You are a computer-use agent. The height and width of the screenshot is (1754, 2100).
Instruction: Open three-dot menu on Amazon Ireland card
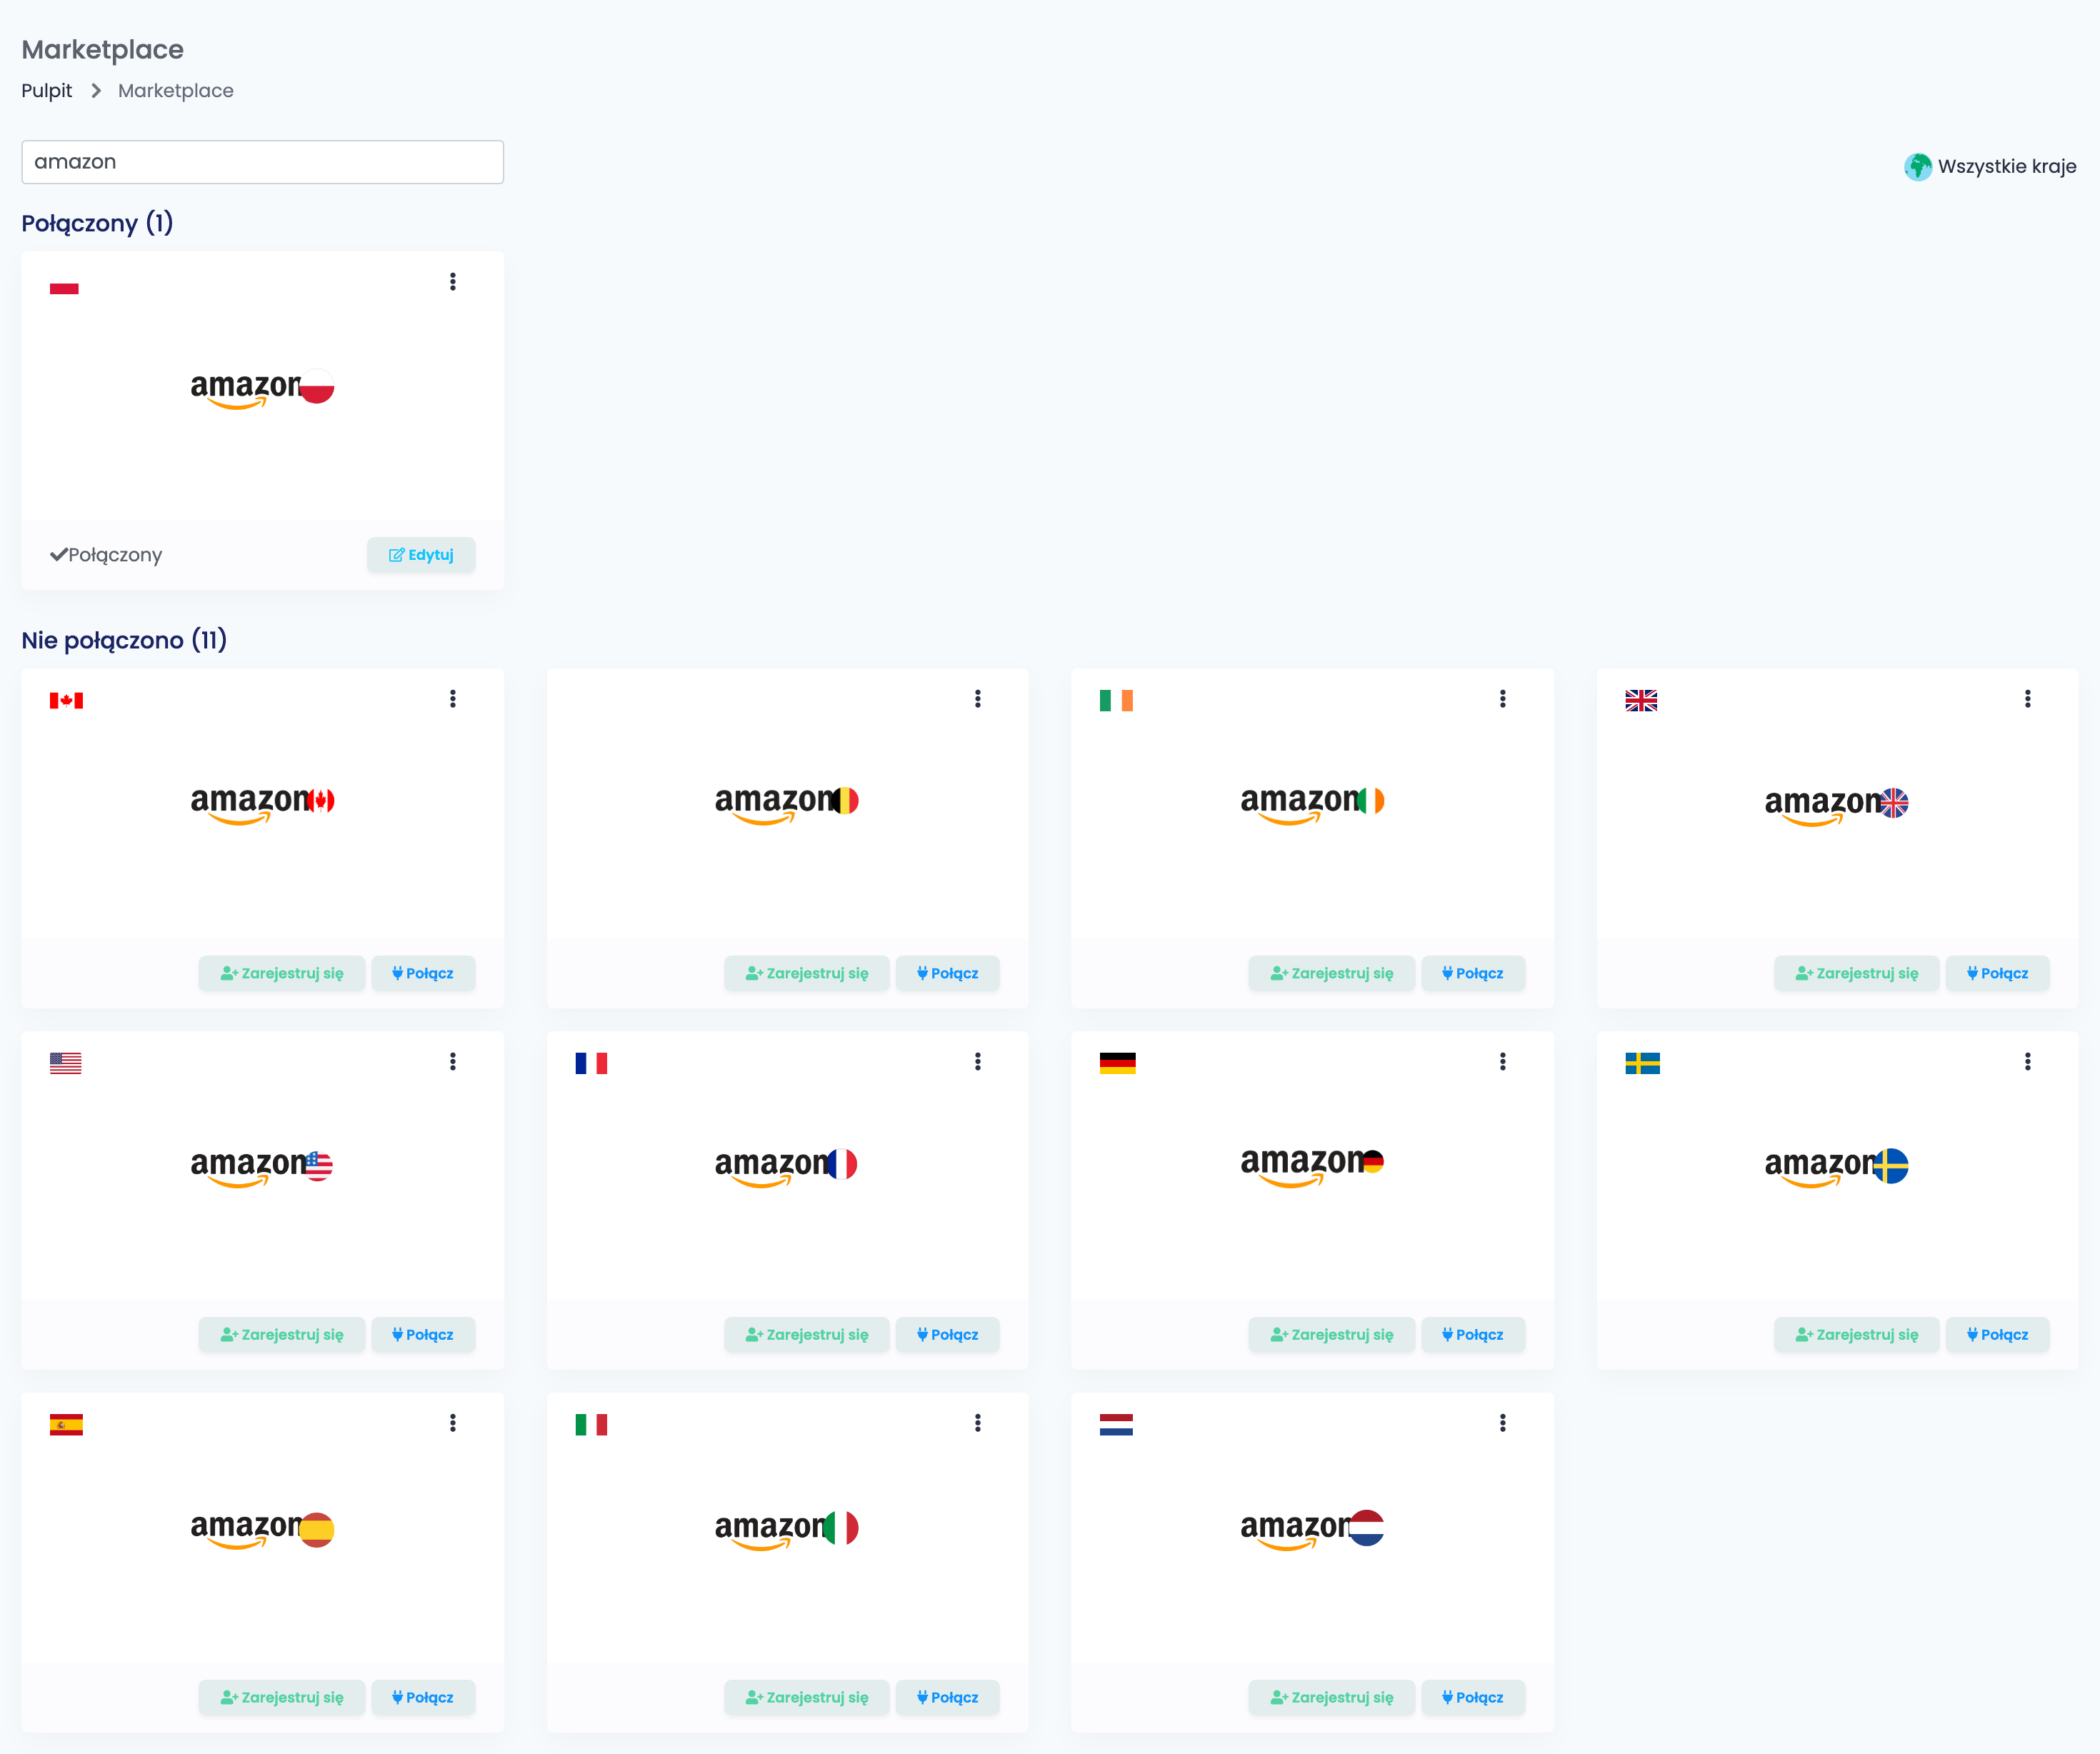coord(1502,698)
